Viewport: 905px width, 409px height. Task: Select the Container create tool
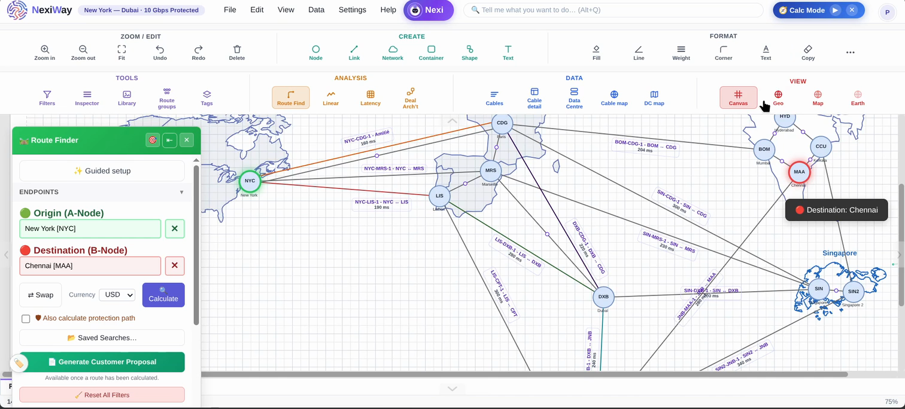pos(431,53)
